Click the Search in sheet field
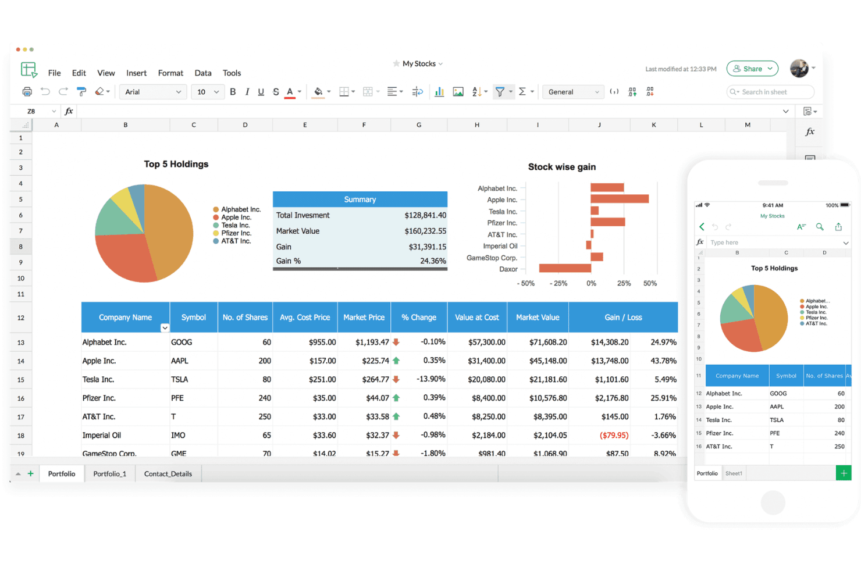 [770, 92]
